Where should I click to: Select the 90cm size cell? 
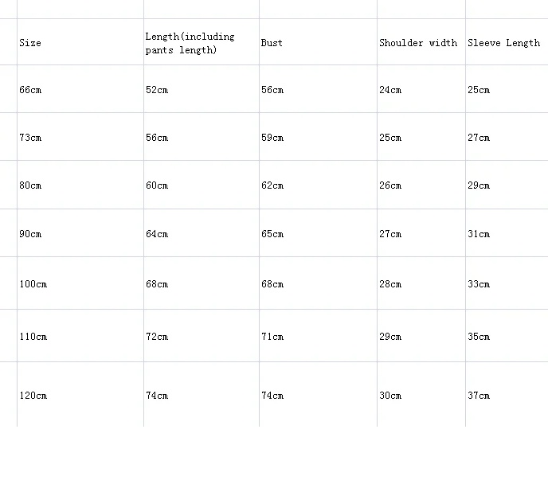coord(80,233)
